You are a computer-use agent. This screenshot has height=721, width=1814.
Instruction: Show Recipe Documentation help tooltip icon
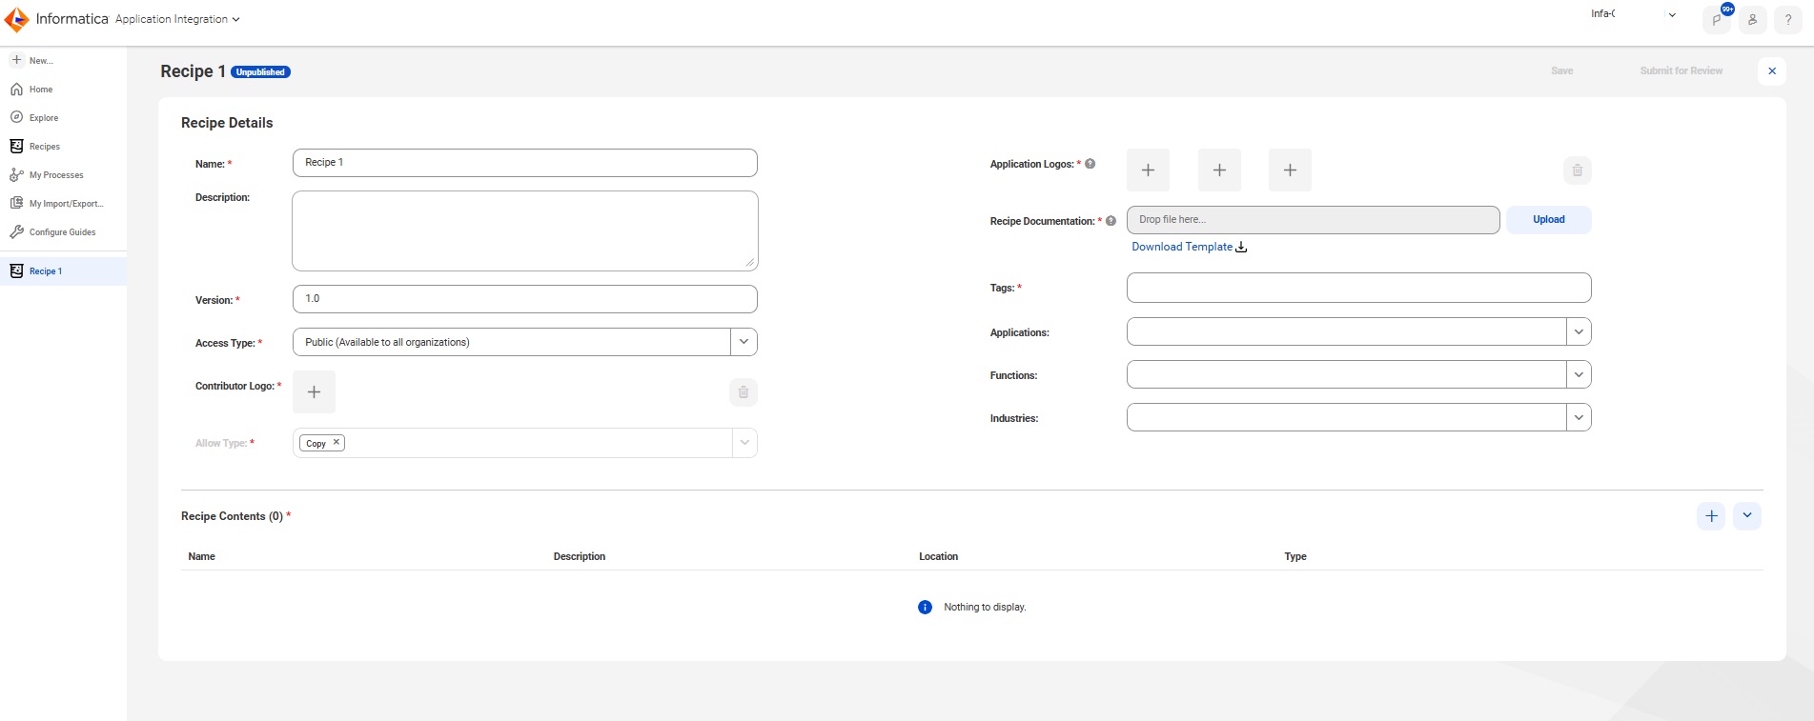(1111, 221)
